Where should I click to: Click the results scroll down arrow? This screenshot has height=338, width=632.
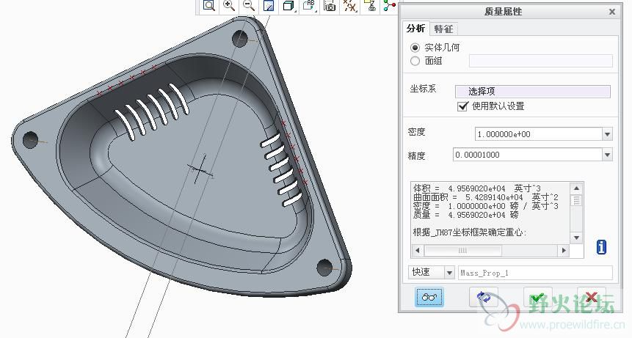pyautogui.click(x=576, y=238)
